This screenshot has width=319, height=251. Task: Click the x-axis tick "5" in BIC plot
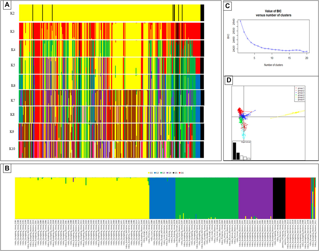tap(254, 58)
